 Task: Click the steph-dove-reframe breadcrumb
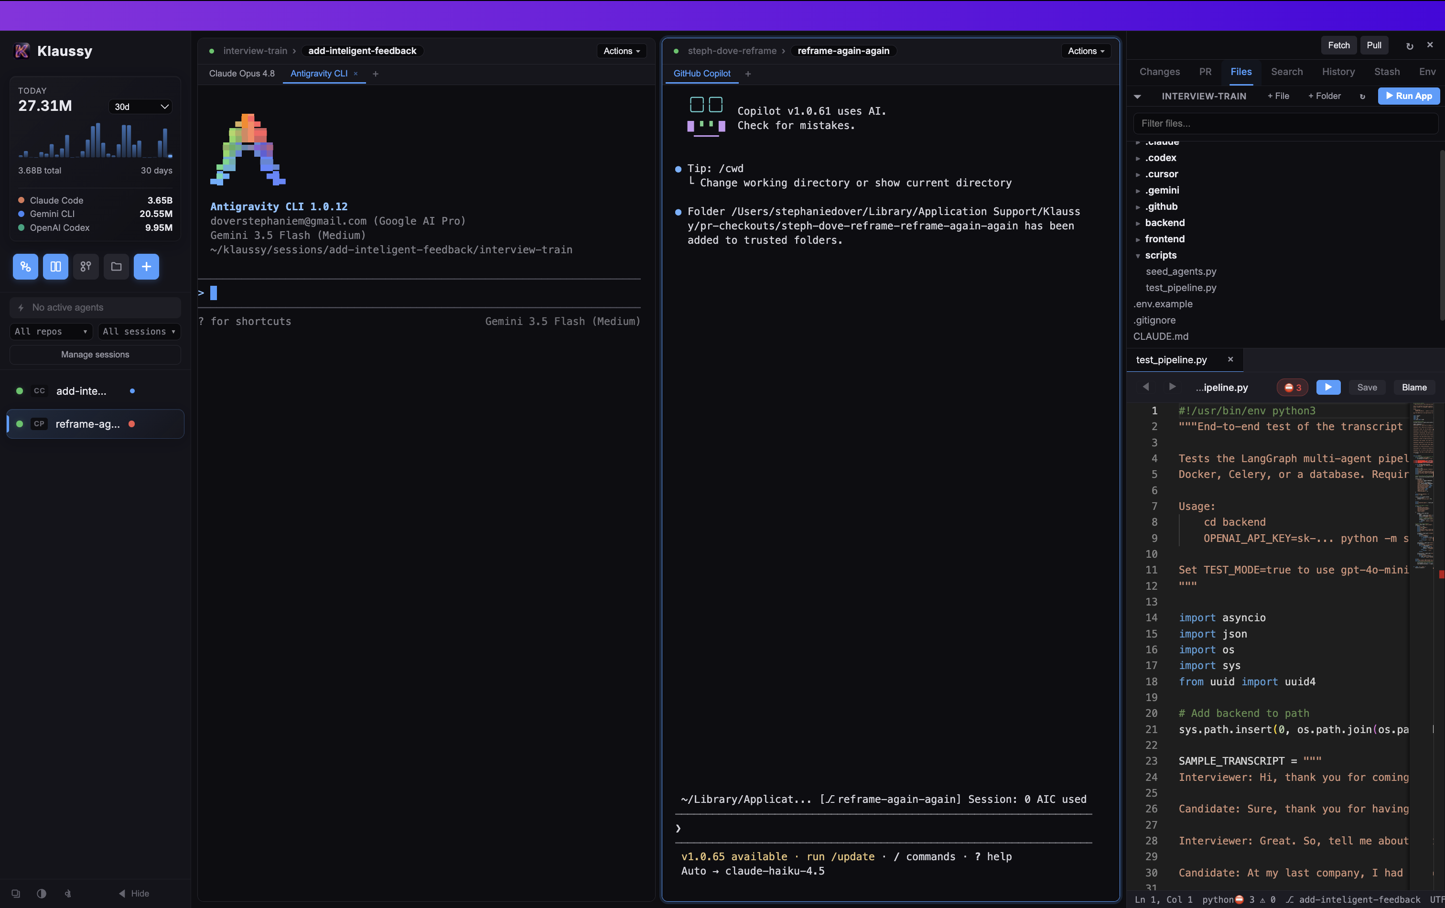click(732, 51)
